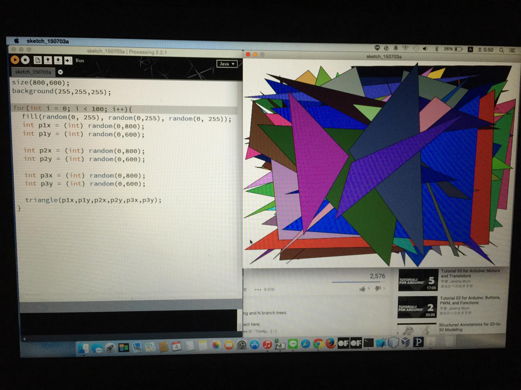Open Tutorial 05 for Arduino video thumbnail
Screen dimensions: 521x390
(x=418, y=280)
